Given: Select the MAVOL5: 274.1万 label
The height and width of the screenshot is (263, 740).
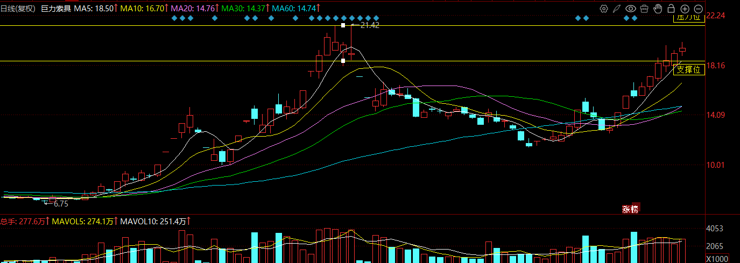Looking at the screenshot, I should pos(85,221).
